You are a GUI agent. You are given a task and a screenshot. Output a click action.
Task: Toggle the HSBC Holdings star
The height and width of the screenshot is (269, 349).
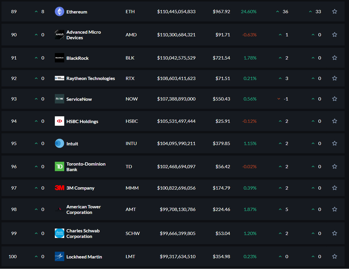coord(335,121)
